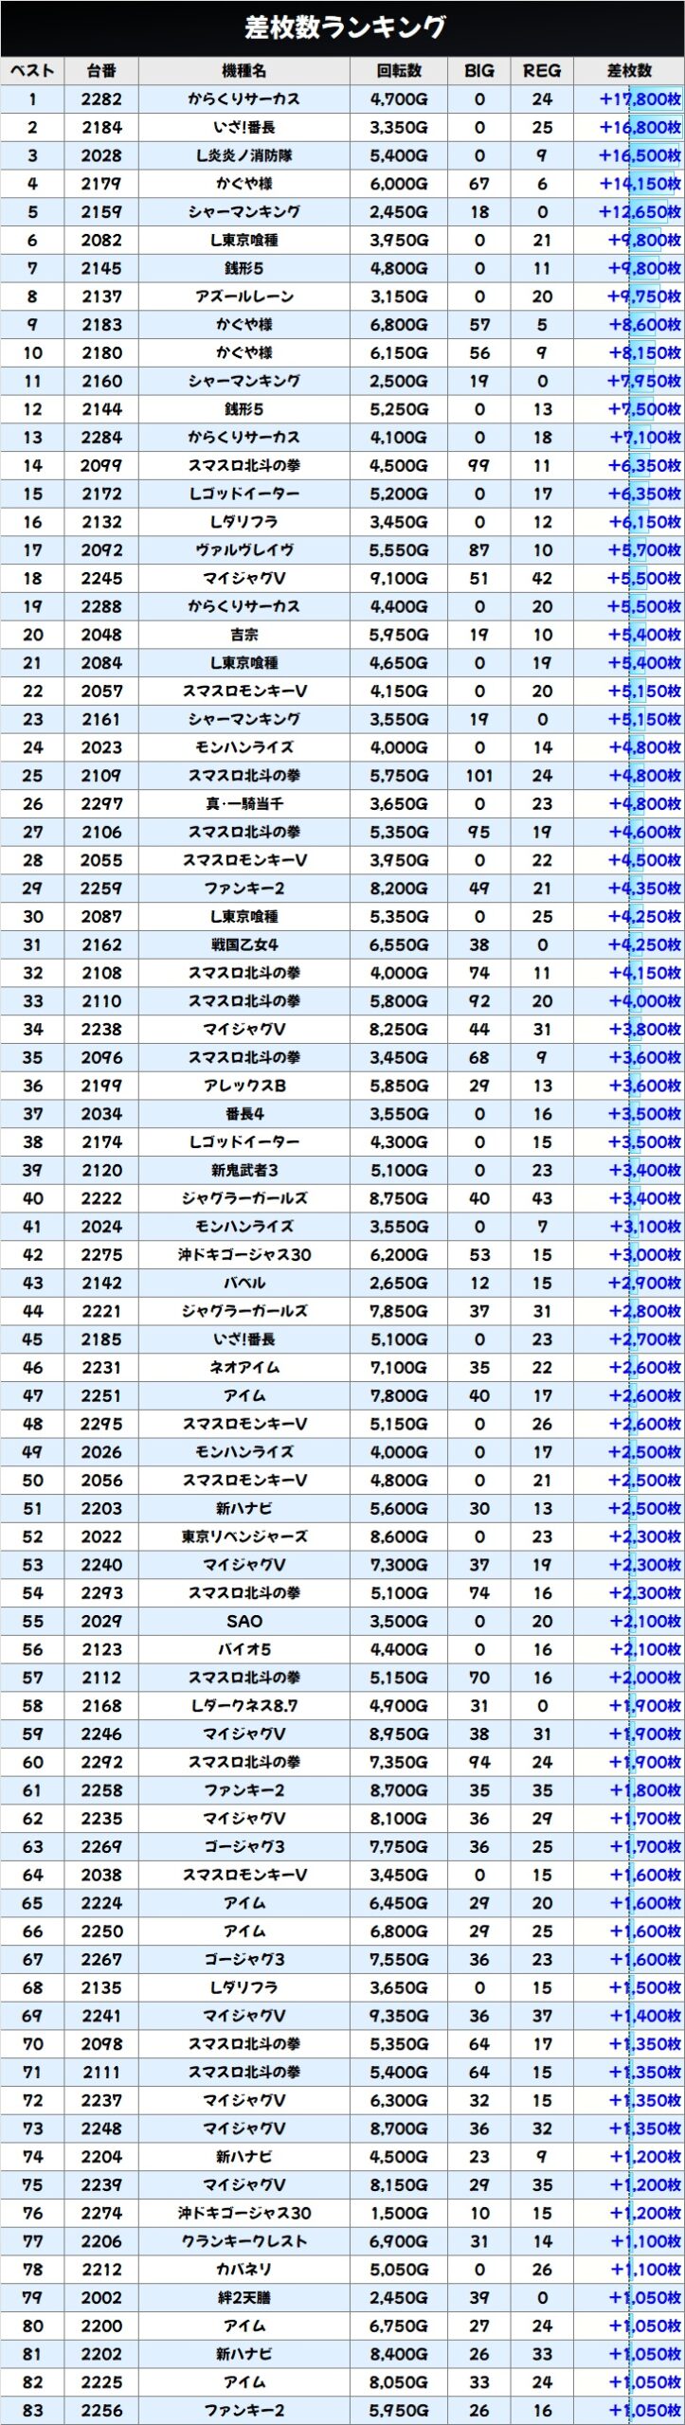Click the ヴァルヴレイヴ machine name
Screen dimensions: 685x2425
(x=243, y=550)
